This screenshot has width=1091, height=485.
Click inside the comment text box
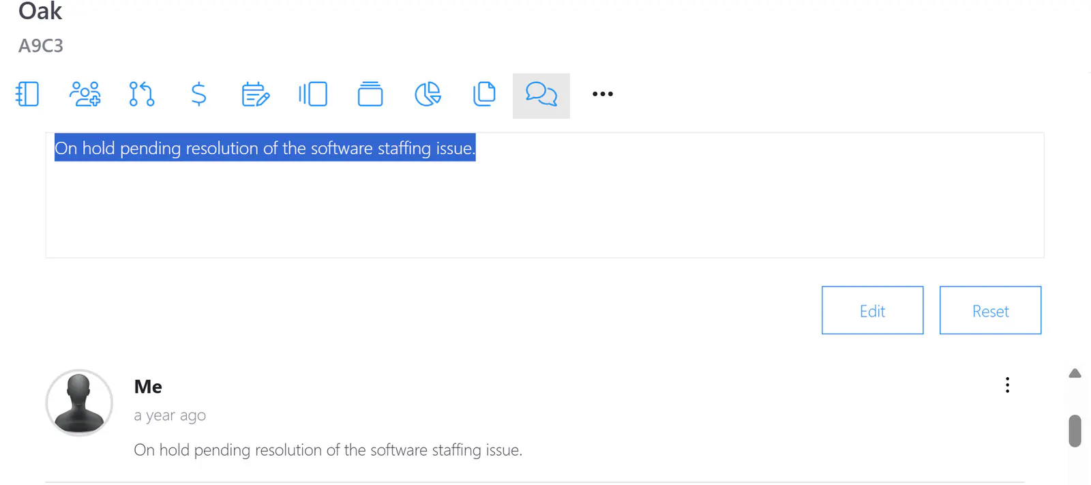coord(545,195)
